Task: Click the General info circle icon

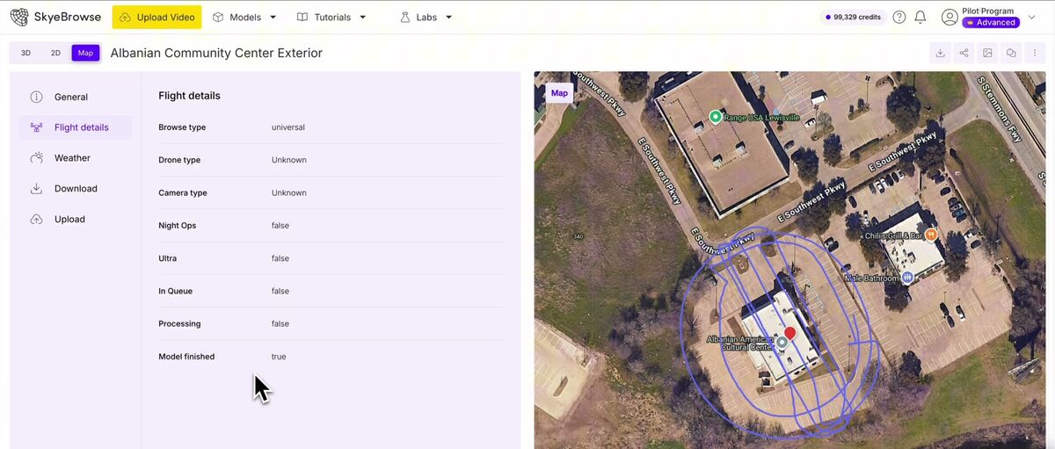Action: pos(36,97)
